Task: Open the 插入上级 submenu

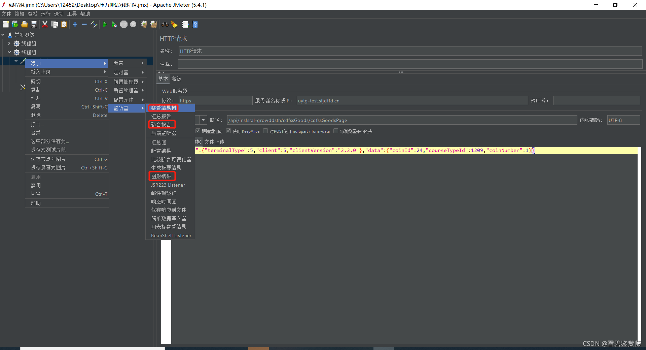Action: (67, 72)
